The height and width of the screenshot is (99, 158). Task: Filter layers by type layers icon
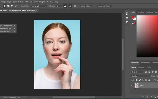(152, 72)
